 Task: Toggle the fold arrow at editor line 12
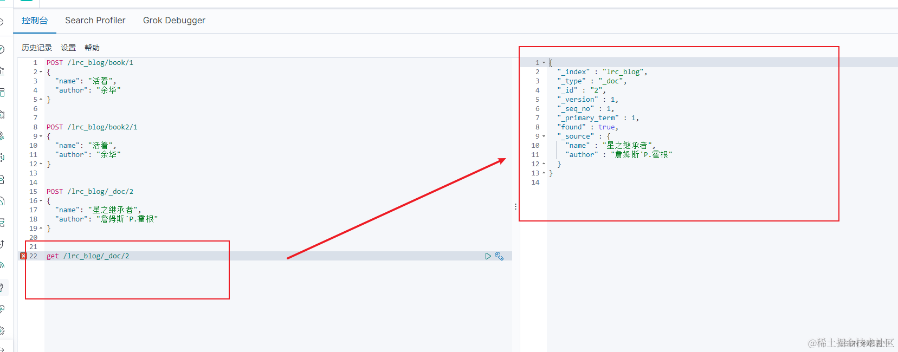41,164
